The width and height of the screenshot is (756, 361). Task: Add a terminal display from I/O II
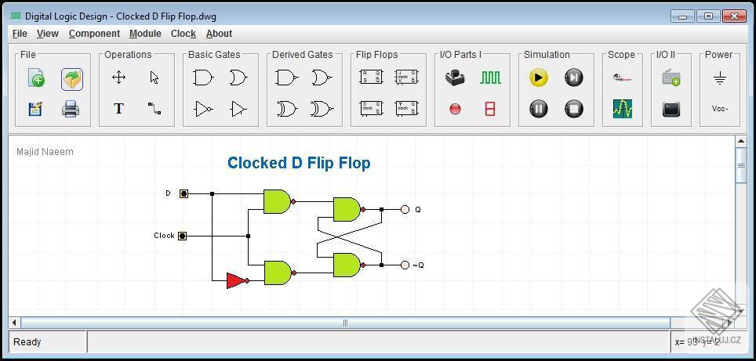click(671, 110)
